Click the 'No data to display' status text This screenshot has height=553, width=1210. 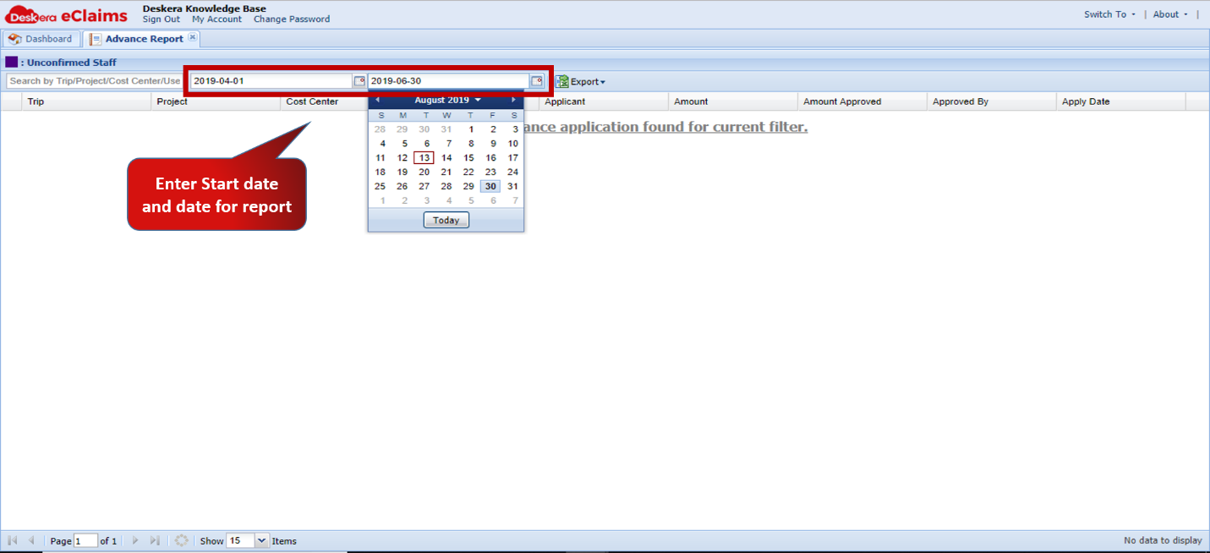(1163, 540)
